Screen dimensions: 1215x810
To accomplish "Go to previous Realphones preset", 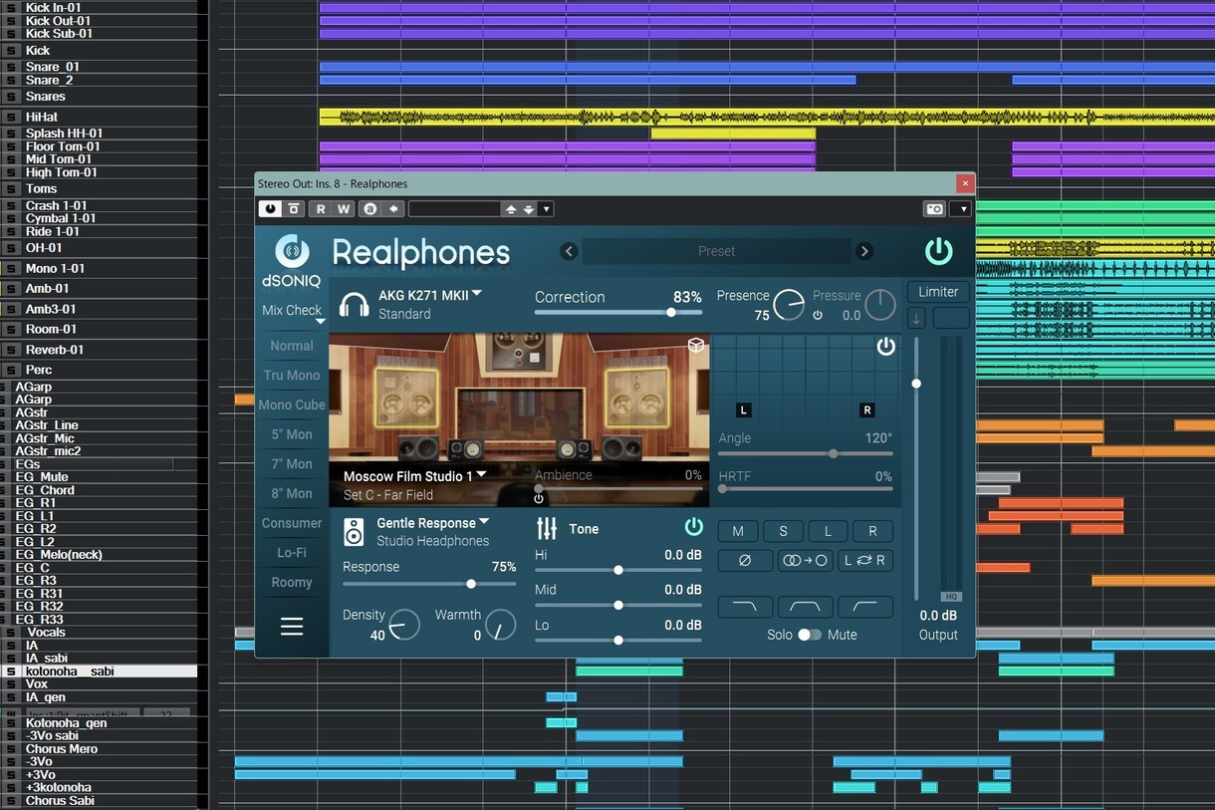I will (x=569, y=251).
